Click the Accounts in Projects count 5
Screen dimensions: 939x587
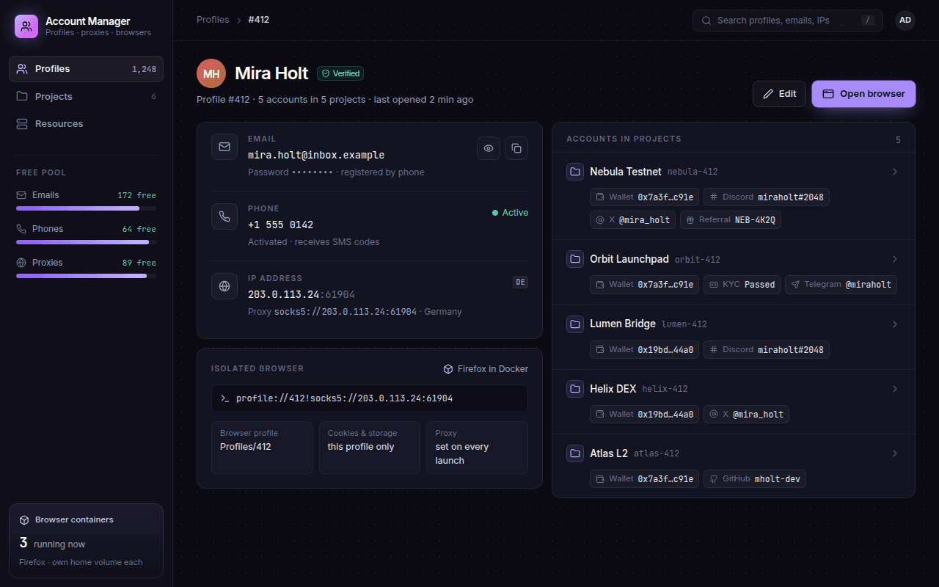click(x=898, y=140)
